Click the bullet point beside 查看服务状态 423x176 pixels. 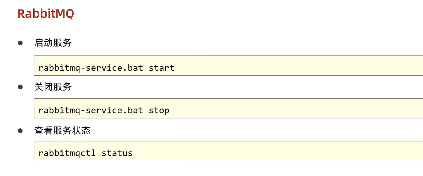(20, 131)
